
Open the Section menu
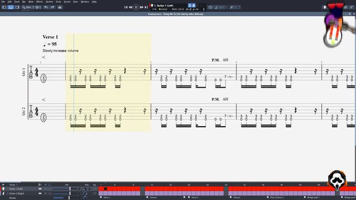click(50, 2)
